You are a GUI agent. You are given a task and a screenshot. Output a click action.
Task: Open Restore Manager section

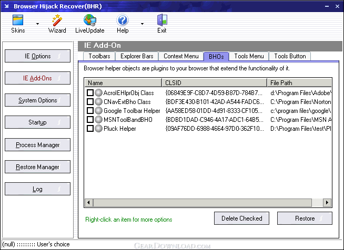37,167
